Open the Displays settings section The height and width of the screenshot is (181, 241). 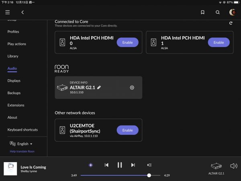[x=14, y=81]
